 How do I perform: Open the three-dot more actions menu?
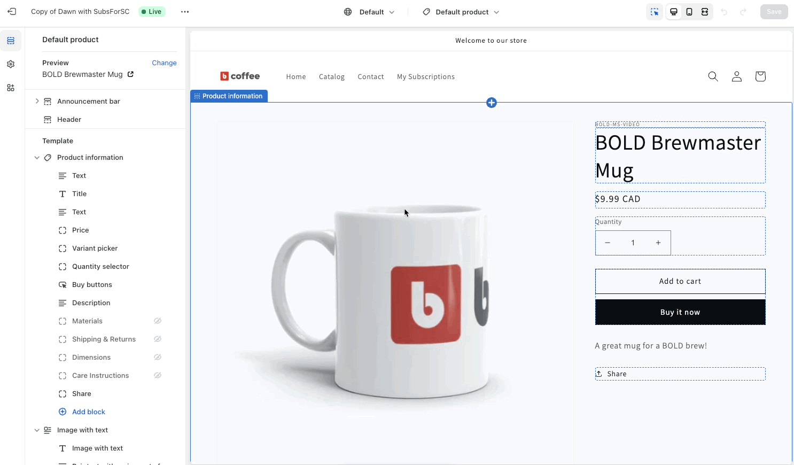185,12
